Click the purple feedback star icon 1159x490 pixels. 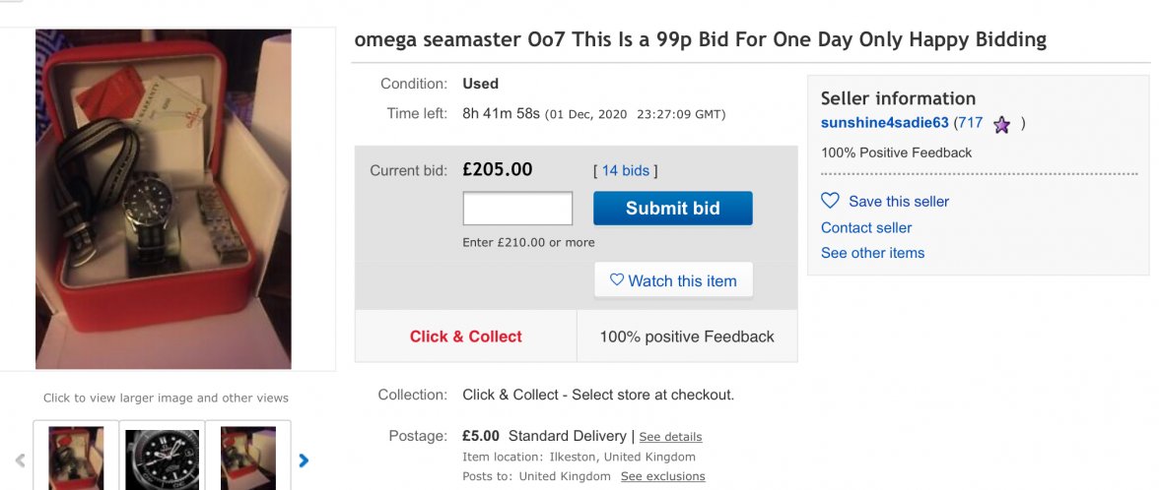(x=1001, y=124)
